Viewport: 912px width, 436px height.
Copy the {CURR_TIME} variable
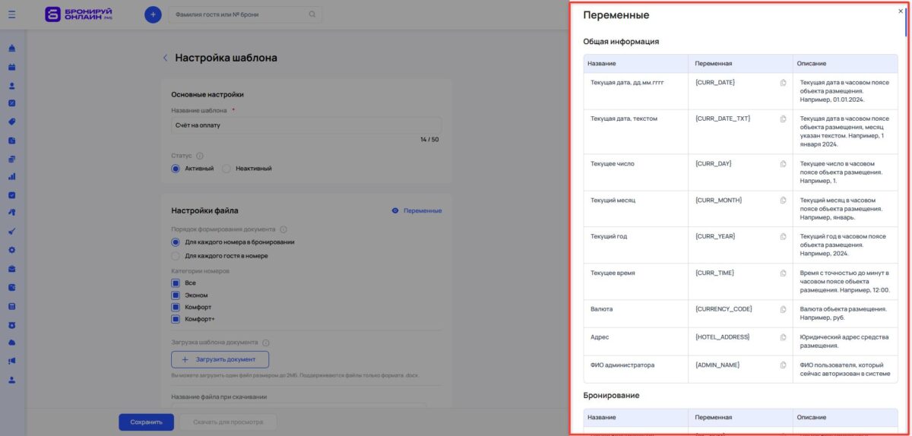[x=783, y=273]
